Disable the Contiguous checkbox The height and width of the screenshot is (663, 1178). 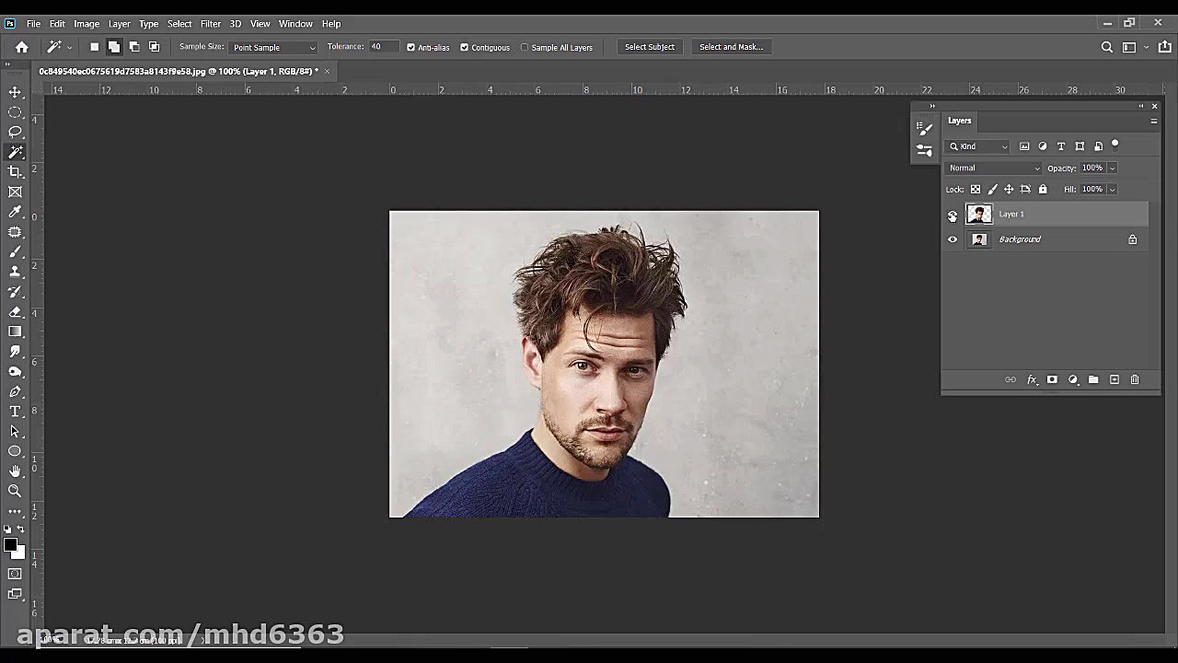coord(464,47)
